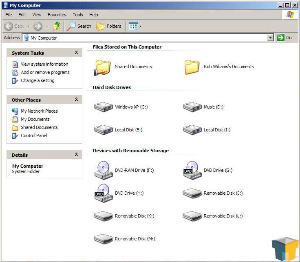Viewport: 300px width, 262px height.
Task: Open the Control Panel link
Action: coord(34,135)
